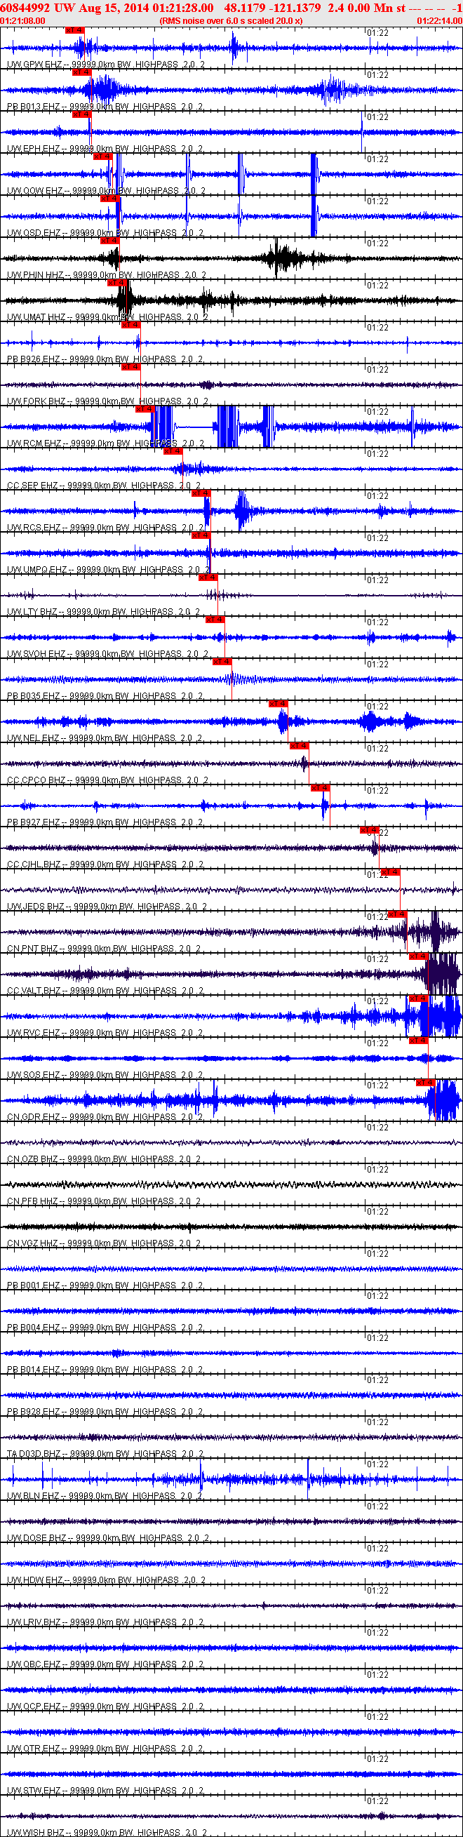Select the red pick flag on the UW.FORK trace
Screen dimensions: 463x1837
(x=130, y=366)
